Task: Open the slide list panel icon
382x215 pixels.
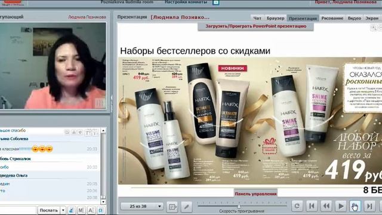Action: click(172, 207)
